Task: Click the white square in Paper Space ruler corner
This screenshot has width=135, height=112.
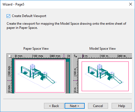Action: [10, 56]
